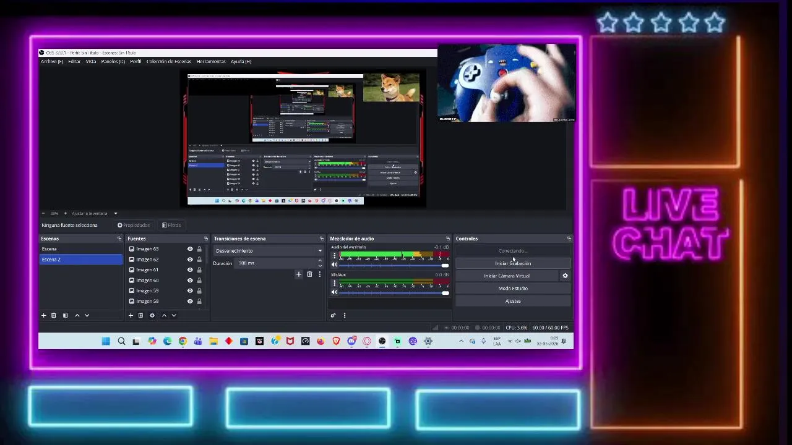Hide Imagen 61 using its eye icon

(x=190, y=270)
